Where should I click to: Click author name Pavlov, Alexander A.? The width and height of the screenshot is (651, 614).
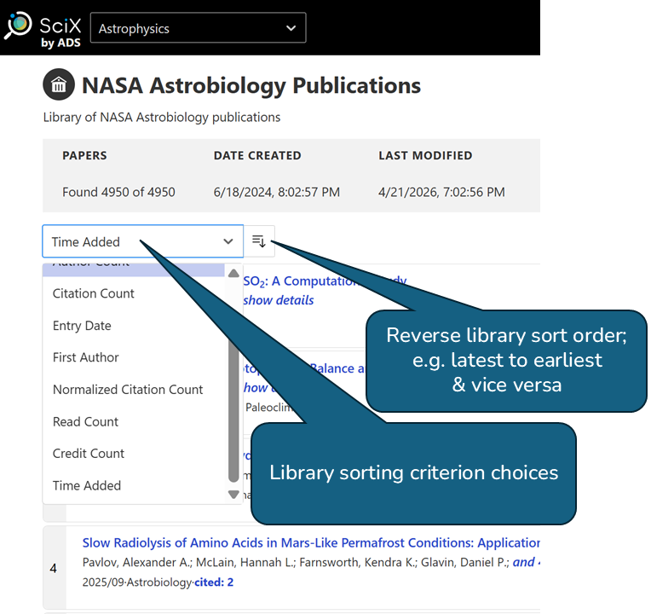[x=135, y=563]
